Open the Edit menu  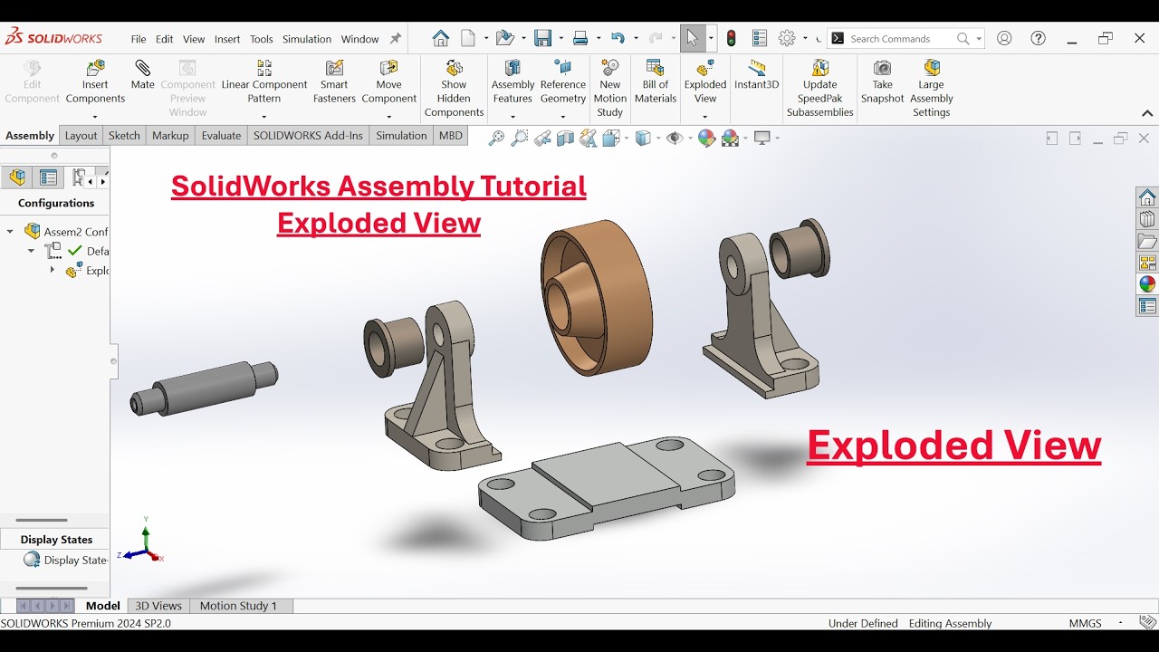point(164,39)
